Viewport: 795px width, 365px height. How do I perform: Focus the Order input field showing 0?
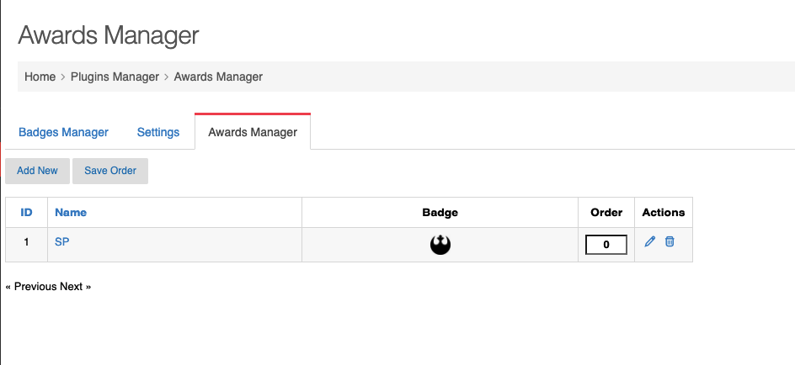click(x=606, y=245)
